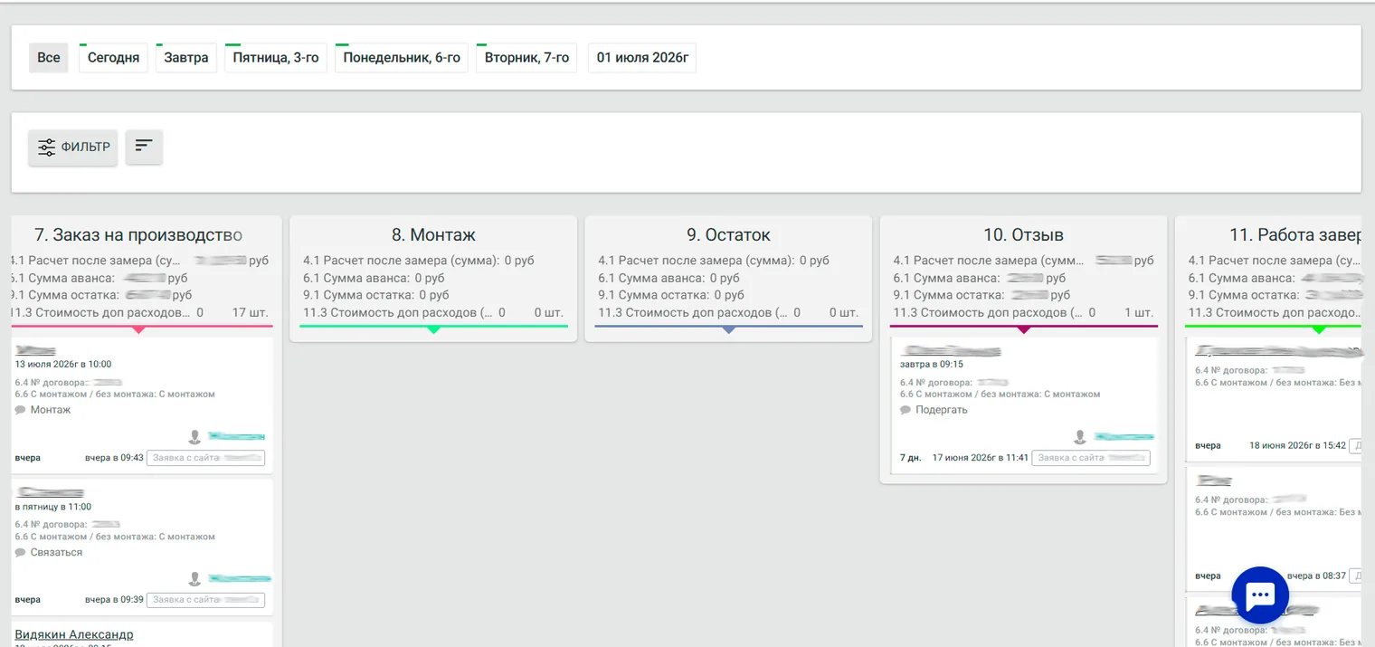Click the 17 июня 2026г в 11:41 timestamp
Image resolution: width=1375 pixels, height=647 pixels.
point(981,458)
